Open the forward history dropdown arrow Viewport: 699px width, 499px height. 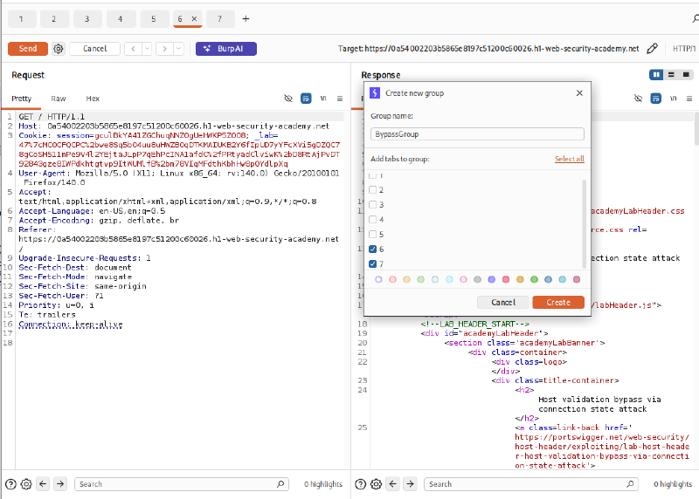pyautogui.click(x=178, y=49)
